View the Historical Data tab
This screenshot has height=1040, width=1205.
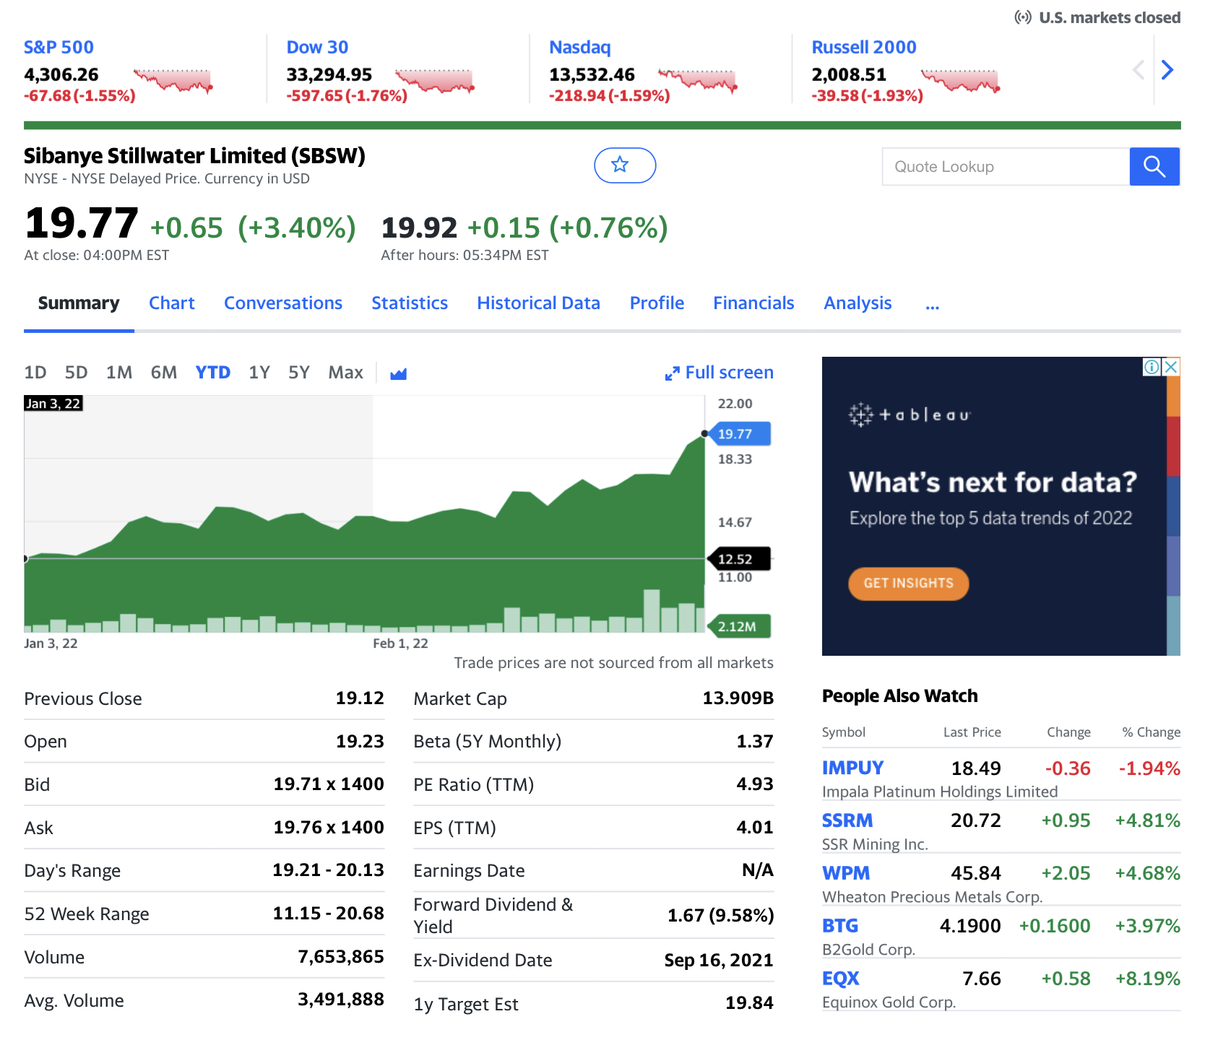(x=538, y=303)
